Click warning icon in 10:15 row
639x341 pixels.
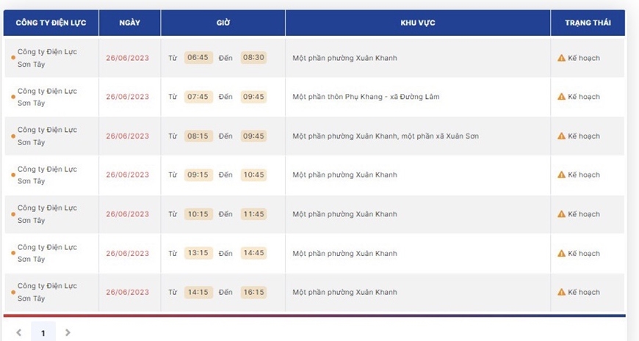561,214
